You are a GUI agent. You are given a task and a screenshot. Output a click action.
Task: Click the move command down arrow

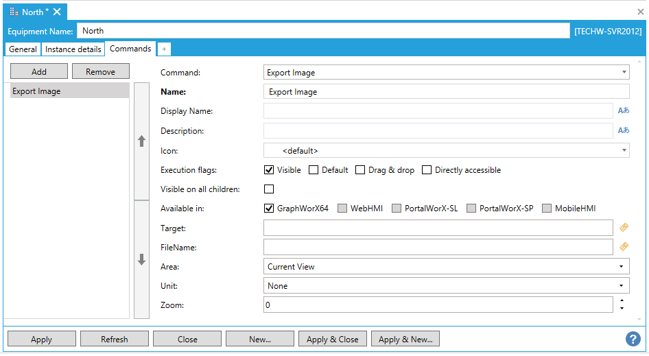pos(141,259)
